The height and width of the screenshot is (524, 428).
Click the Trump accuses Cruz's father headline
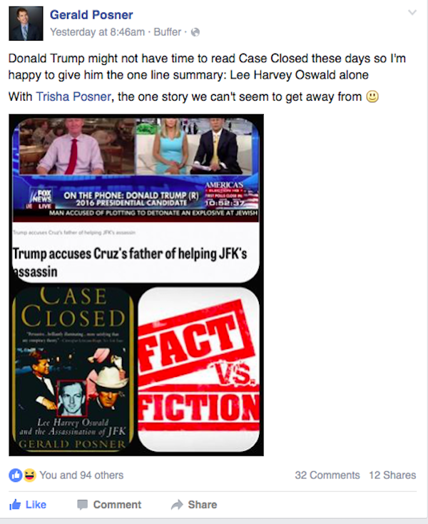130,262
